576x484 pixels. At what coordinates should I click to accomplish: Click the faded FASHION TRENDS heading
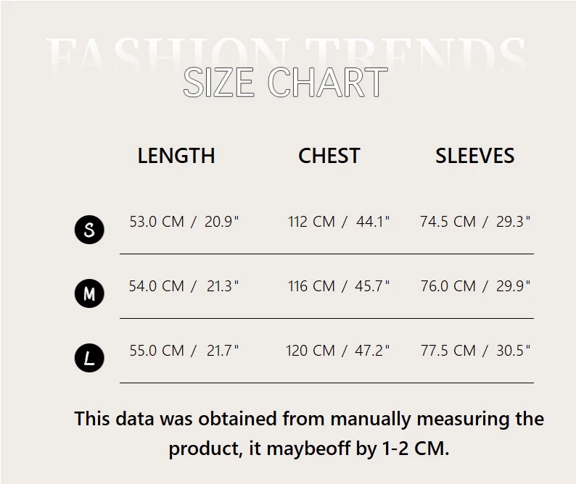pyautogui.click(x=285, y=51)
